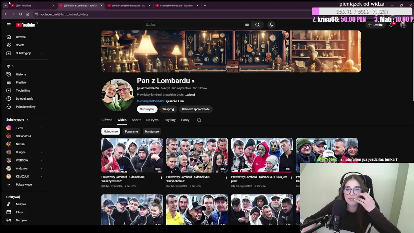Open Odcinek 303 Rzeczywistość video title
The image size is (414, 233).
[x=124, y=179]
